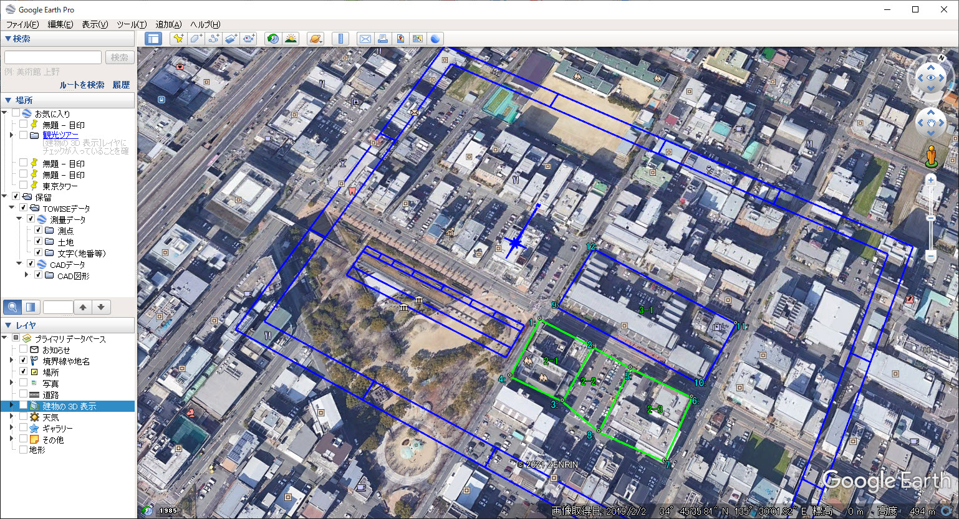Open the 編集(E) menu
Viewport: 959px width, 519px height.
point(60,24)
